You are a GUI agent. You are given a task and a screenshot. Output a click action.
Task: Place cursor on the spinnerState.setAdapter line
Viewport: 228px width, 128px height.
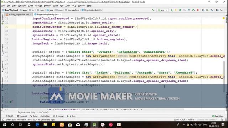pos(68,64)
